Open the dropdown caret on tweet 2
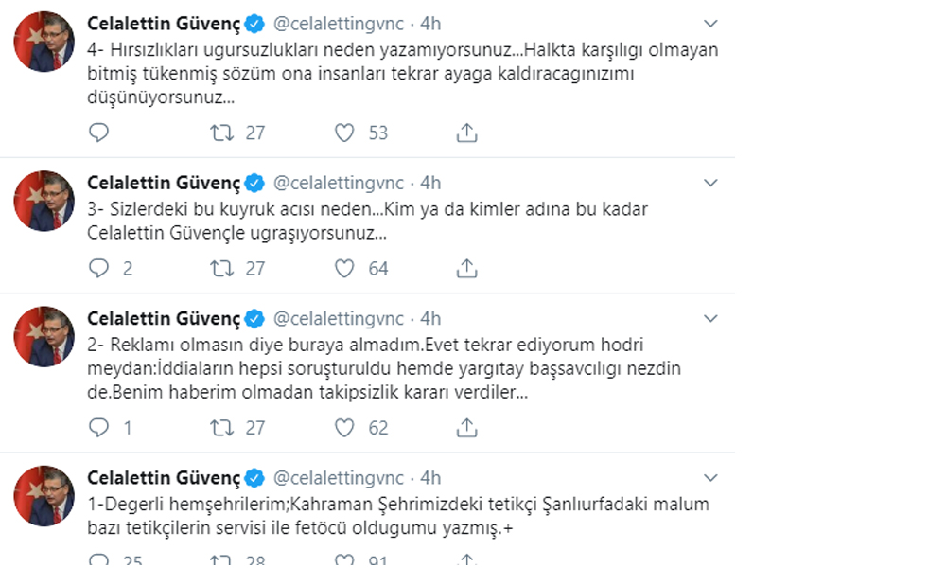The height and width of the screenshot is (568, 946). 712,319
